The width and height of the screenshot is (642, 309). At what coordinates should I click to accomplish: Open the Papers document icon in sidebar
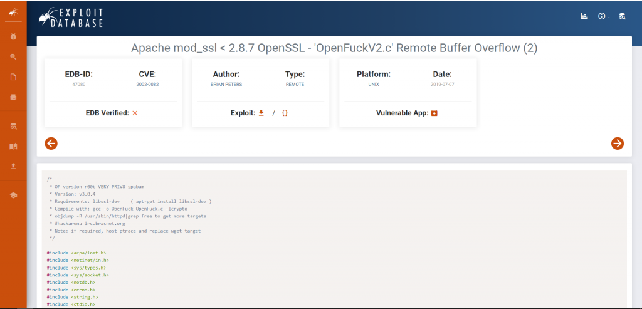(14, 77)
